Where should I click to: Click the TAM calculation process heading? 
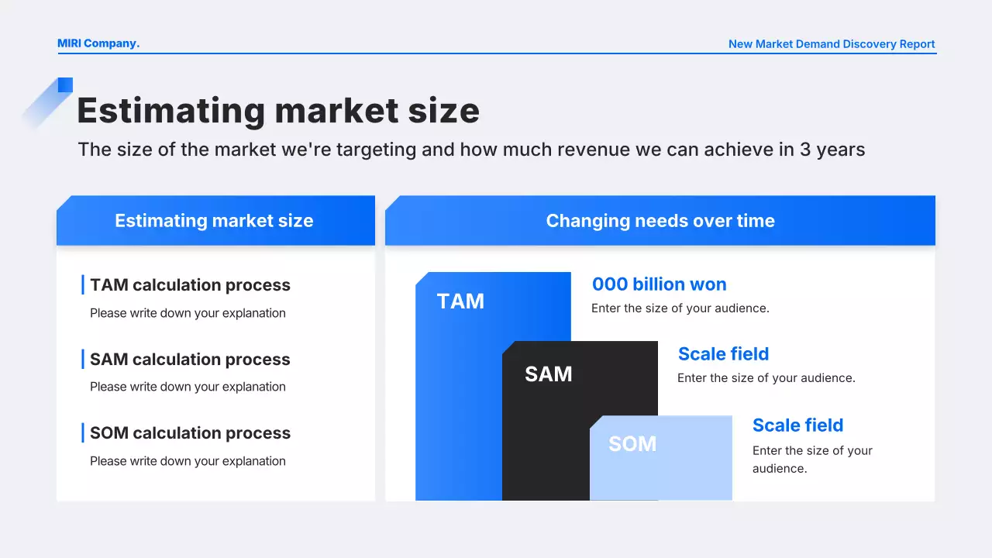[x=190, y=285]
